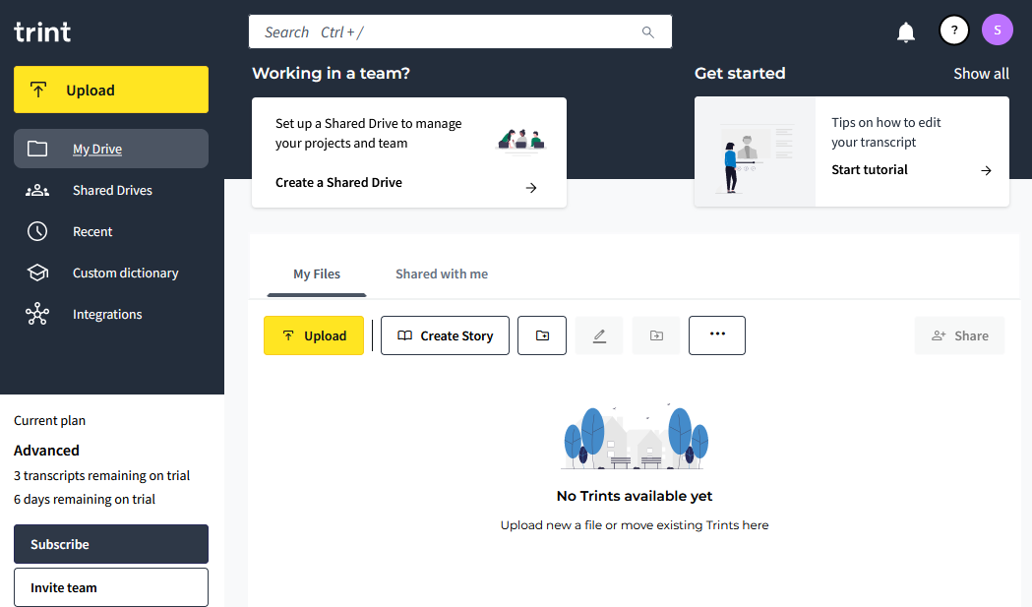1032x607 pixels.
Task: Open the three-dots more options menu
Action: pos(716,334)
